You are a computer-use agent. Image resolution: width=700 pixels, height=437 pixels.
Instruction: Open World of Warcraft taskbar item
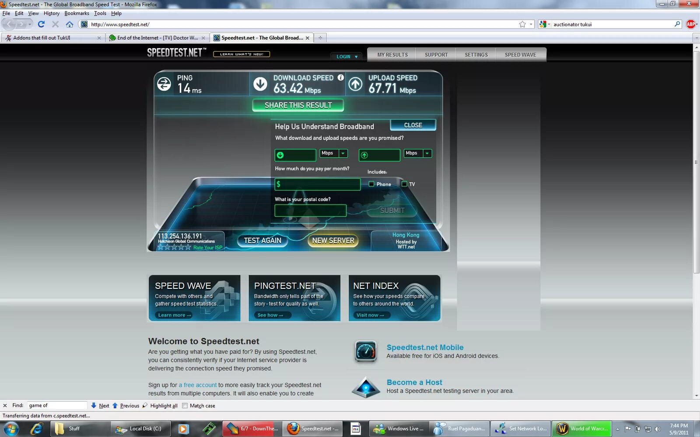(581, 429)
